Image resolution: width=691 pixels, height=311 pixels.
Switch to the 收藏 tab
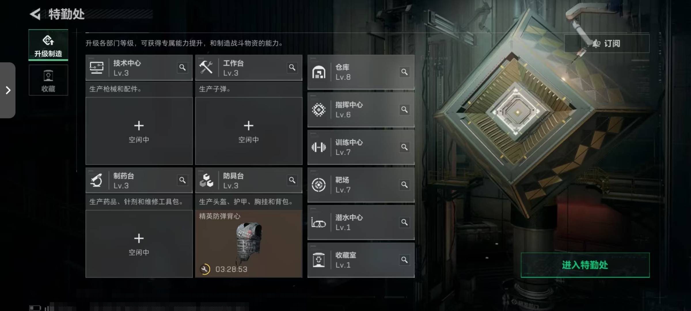pyautogui.click(x=48, y=80)
